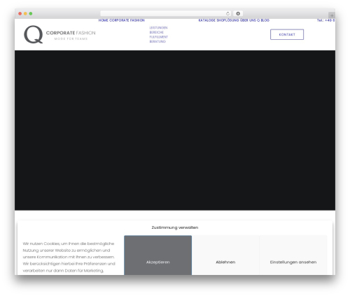Go to Kataloge in navigation
The height and width of the screenshot is (296, 350).
(x=207, y=20)
